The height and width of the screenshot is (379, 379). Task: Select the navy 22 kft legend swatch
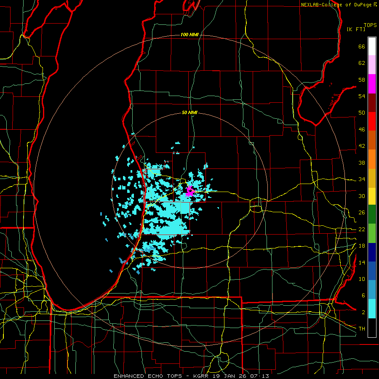pyautogui.click(x=372, y=252)
